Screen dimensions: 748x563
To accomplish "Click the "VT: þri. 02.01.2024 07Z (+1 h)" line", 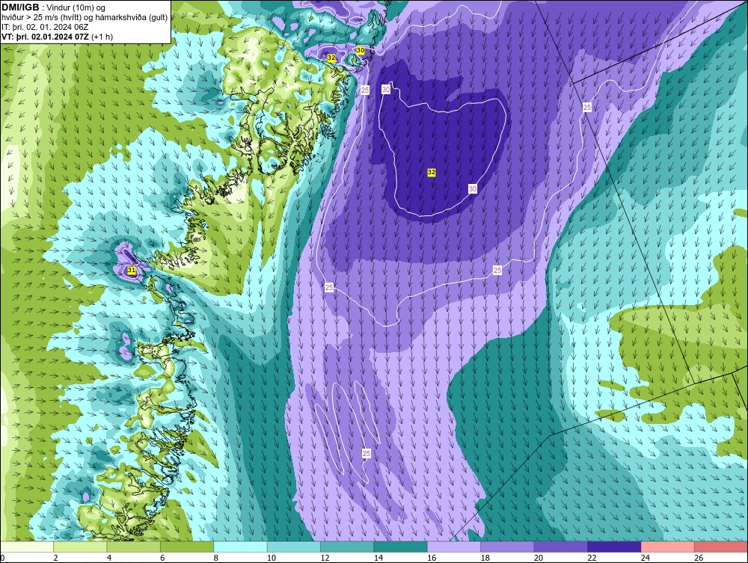I will click(58, 37).
